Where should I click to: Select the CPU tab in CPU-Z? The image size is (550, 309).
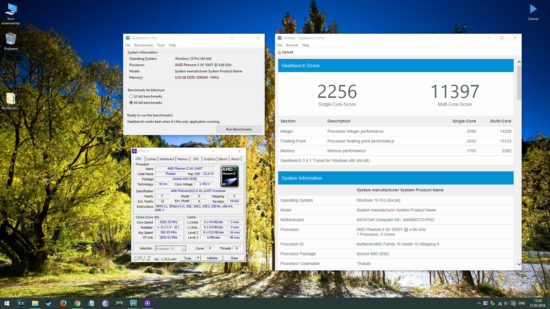coord(139,159)
